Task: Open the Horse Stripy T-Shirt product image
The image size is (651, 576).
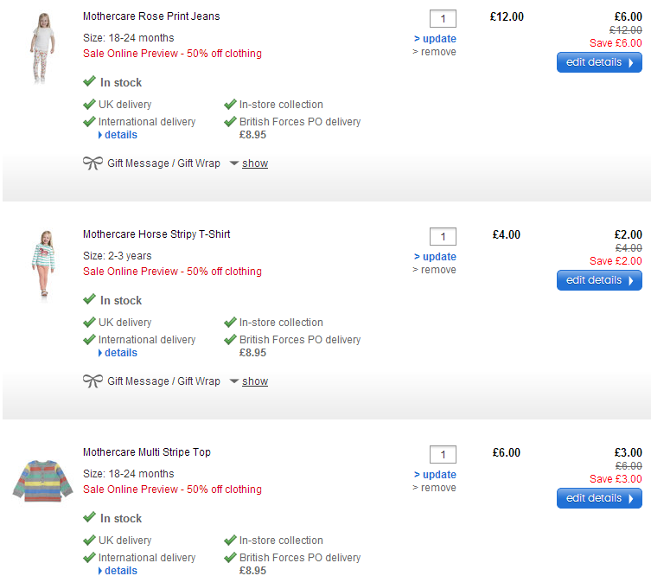Action: (x=40, y=264)
